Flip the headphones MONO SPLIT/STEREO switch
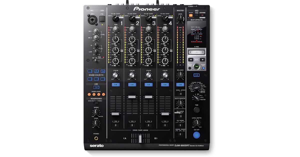 coord(96,103)
